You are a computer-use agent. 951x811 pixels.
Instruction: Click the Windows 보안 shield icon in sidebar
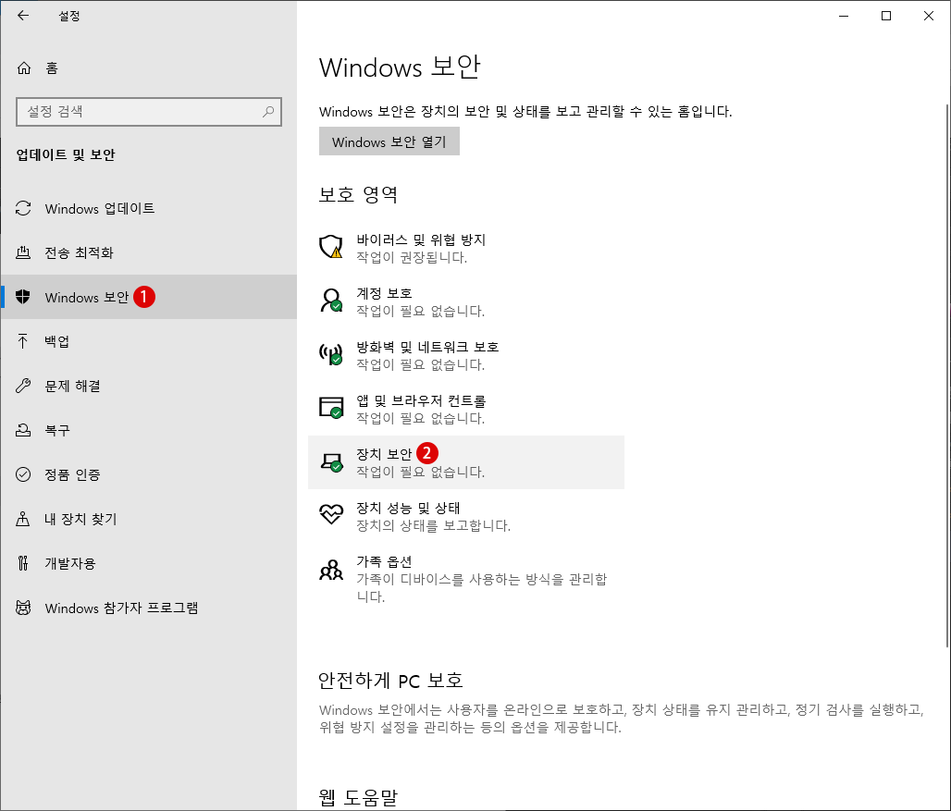pos(23,297)
